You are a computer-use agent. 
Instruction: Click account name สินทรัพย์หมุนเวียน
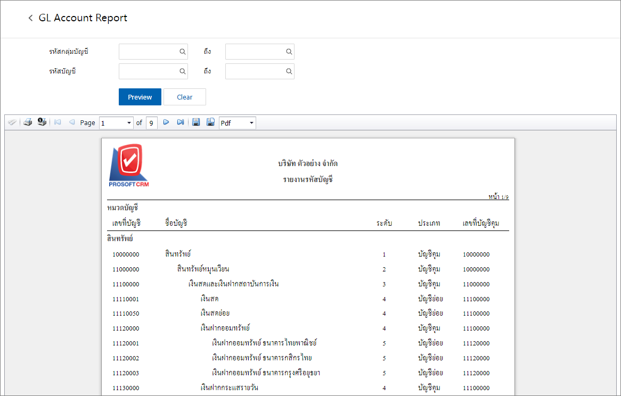pos(203,269)
